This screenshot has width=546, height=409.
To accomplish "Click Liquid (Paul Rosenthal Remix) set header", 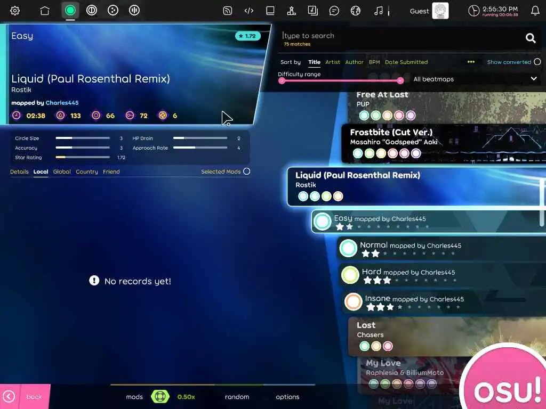I will point(416,187).
